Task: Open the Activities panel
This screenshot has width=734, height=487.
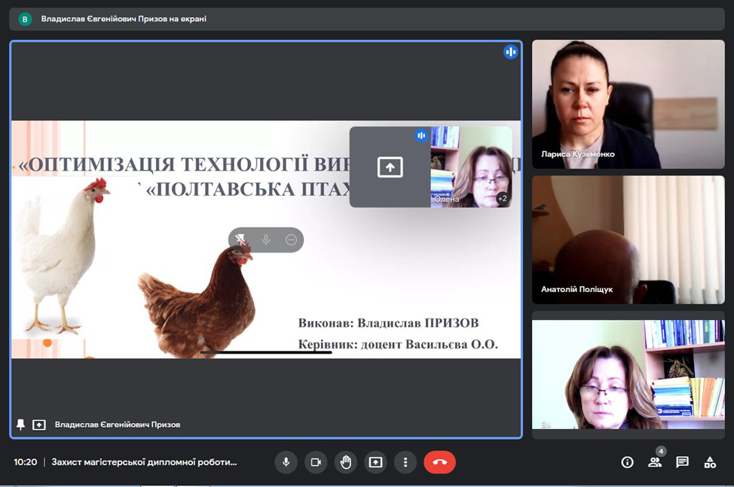Action: (710, 462)
